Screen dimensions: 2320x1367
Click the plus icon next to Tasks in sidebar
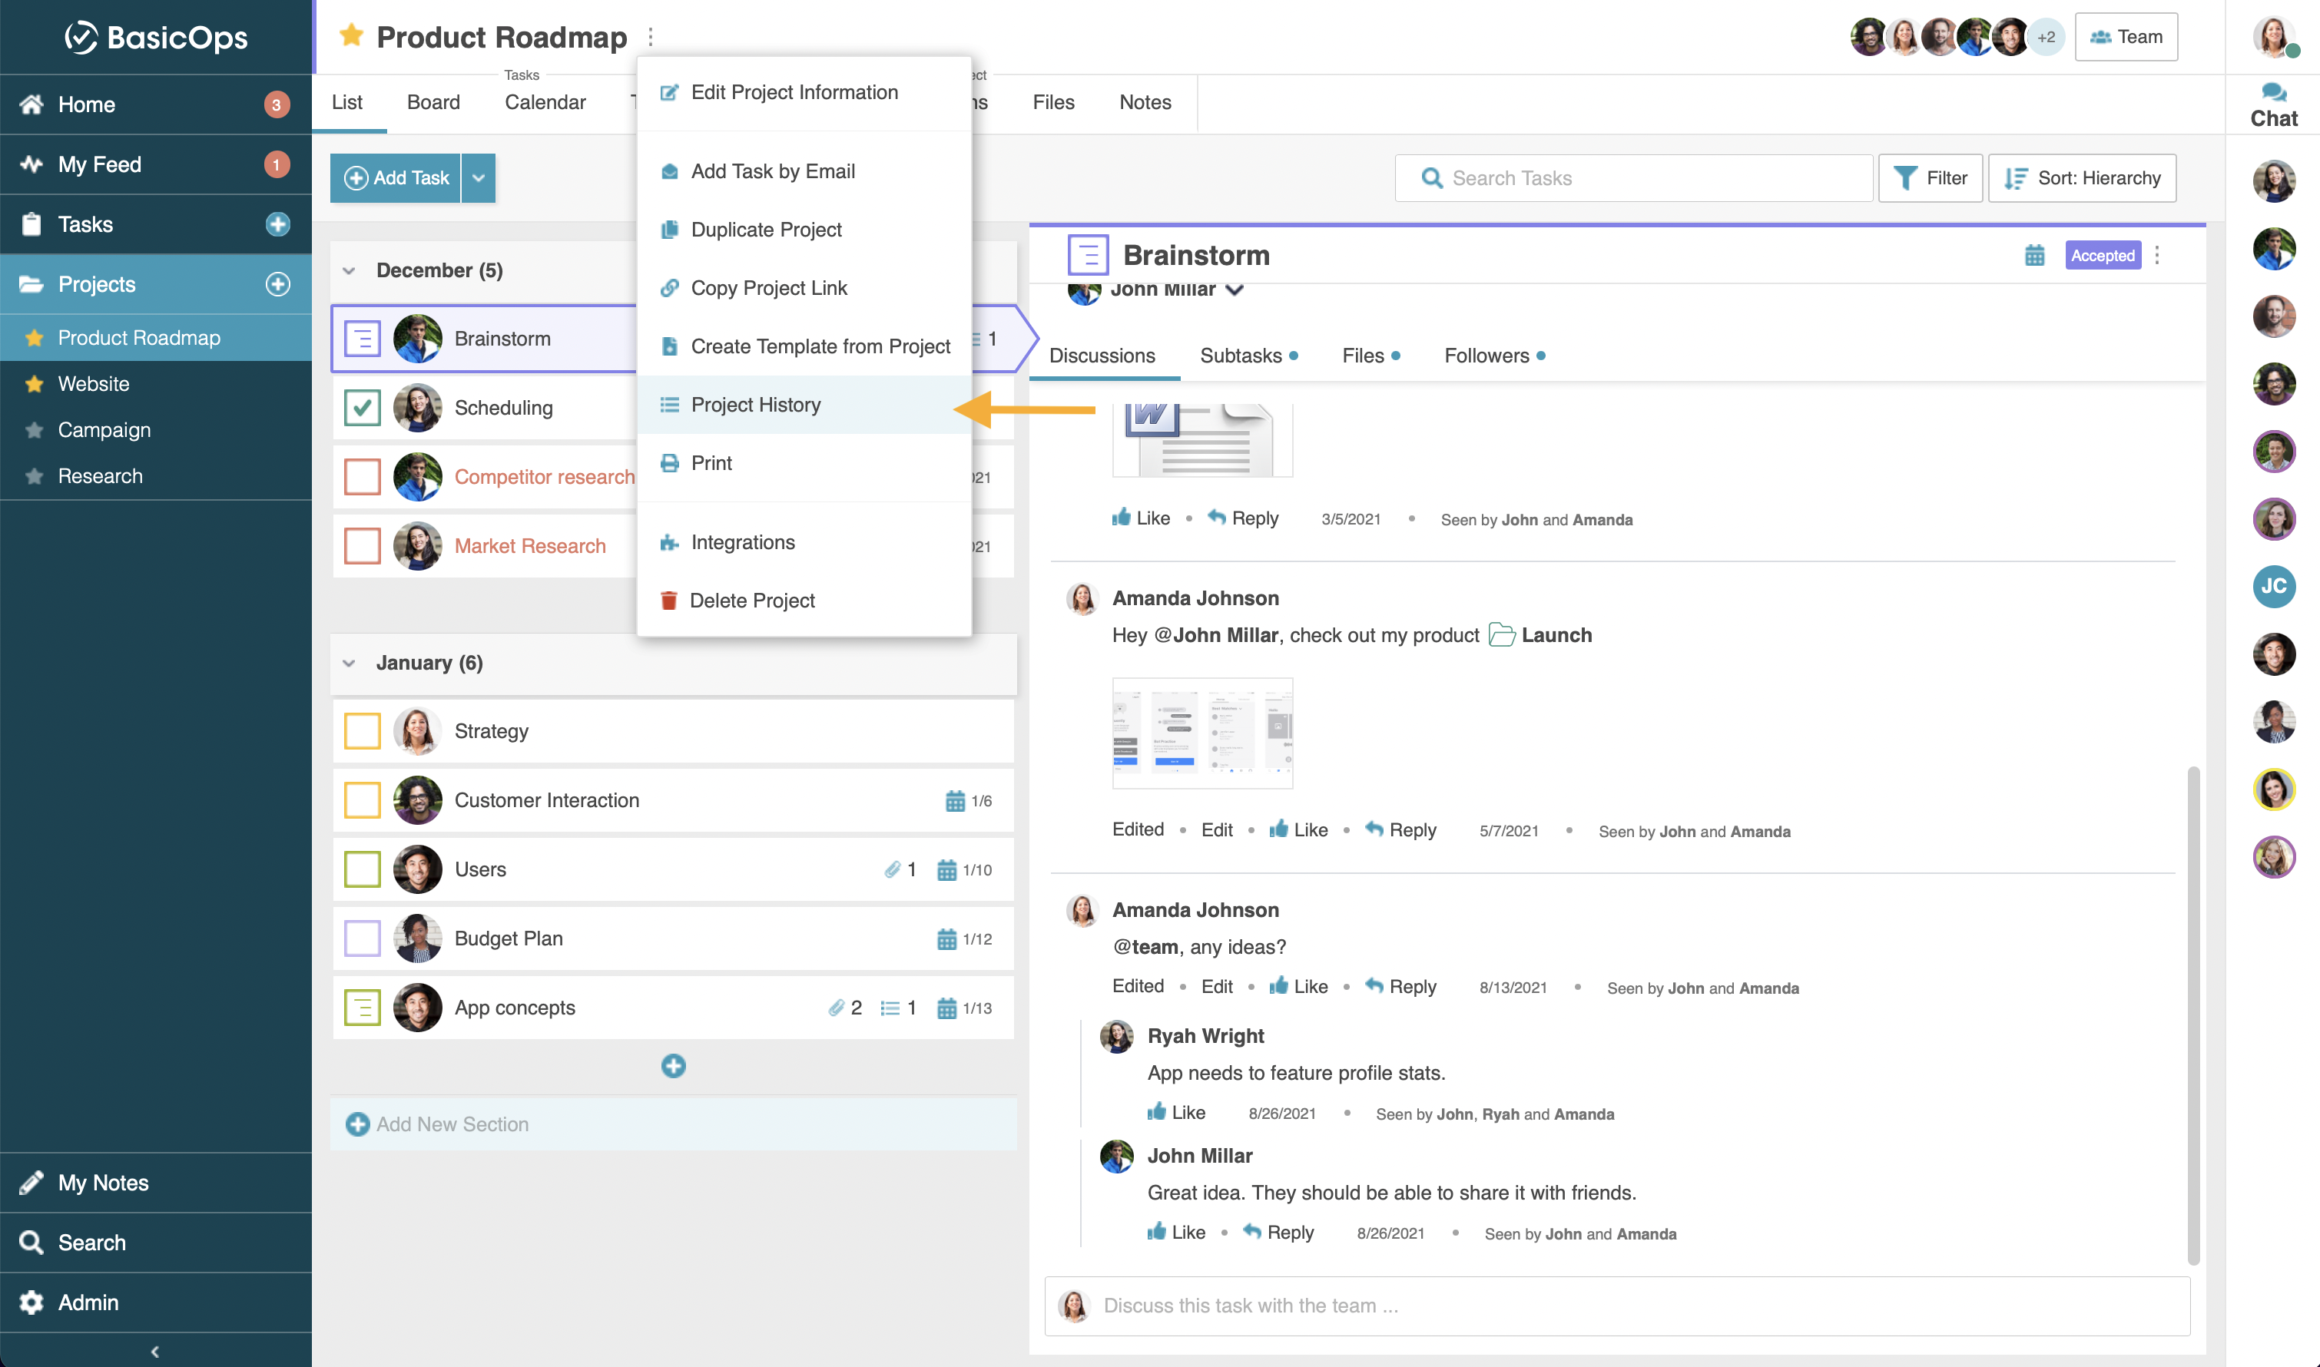[x=277, y=223]
